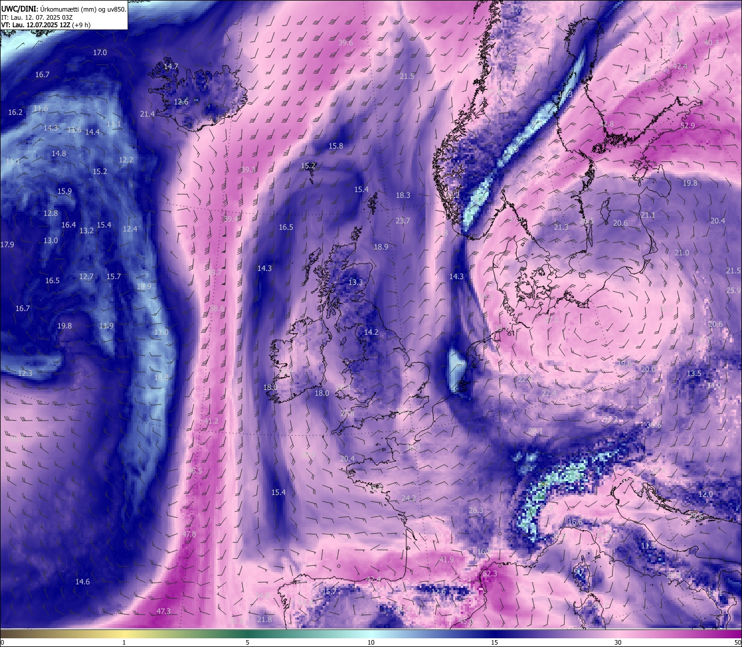Click the 13.2 value in the west Atlantic
This screenshot has width=742, height=647.
pos(86,231)
